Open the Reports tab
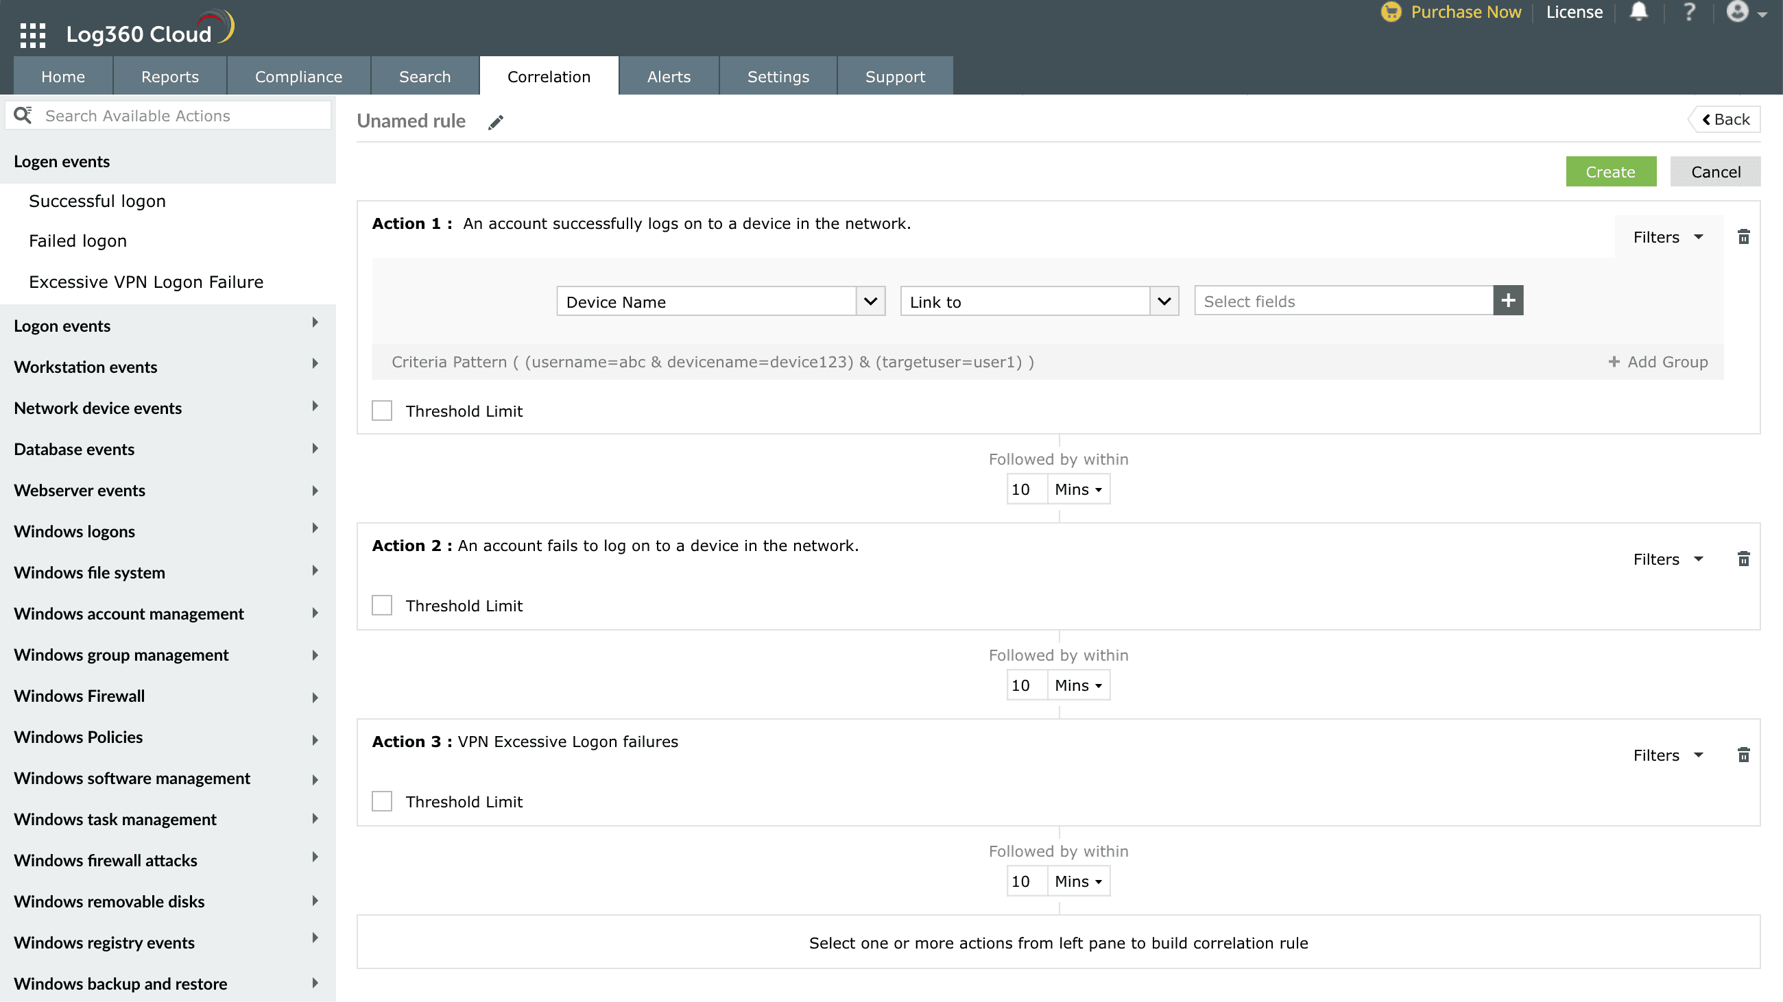 pos(169,76)
